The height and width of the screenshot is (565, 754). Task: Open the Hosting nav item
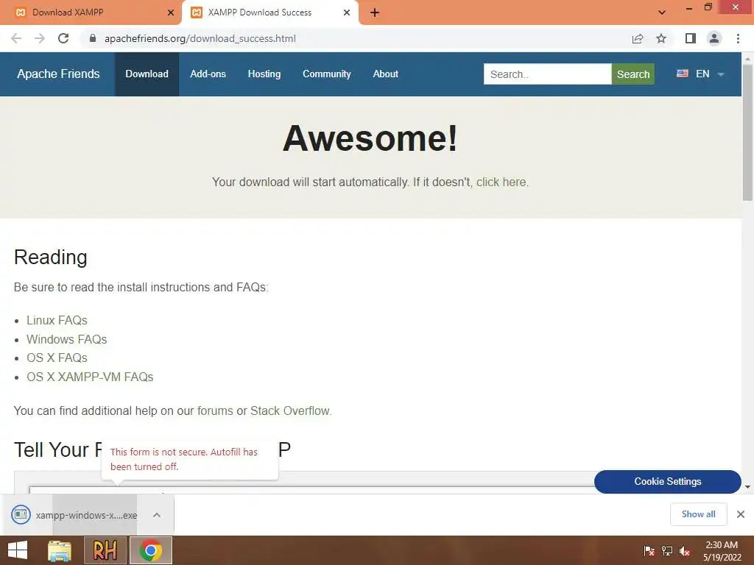264,74
